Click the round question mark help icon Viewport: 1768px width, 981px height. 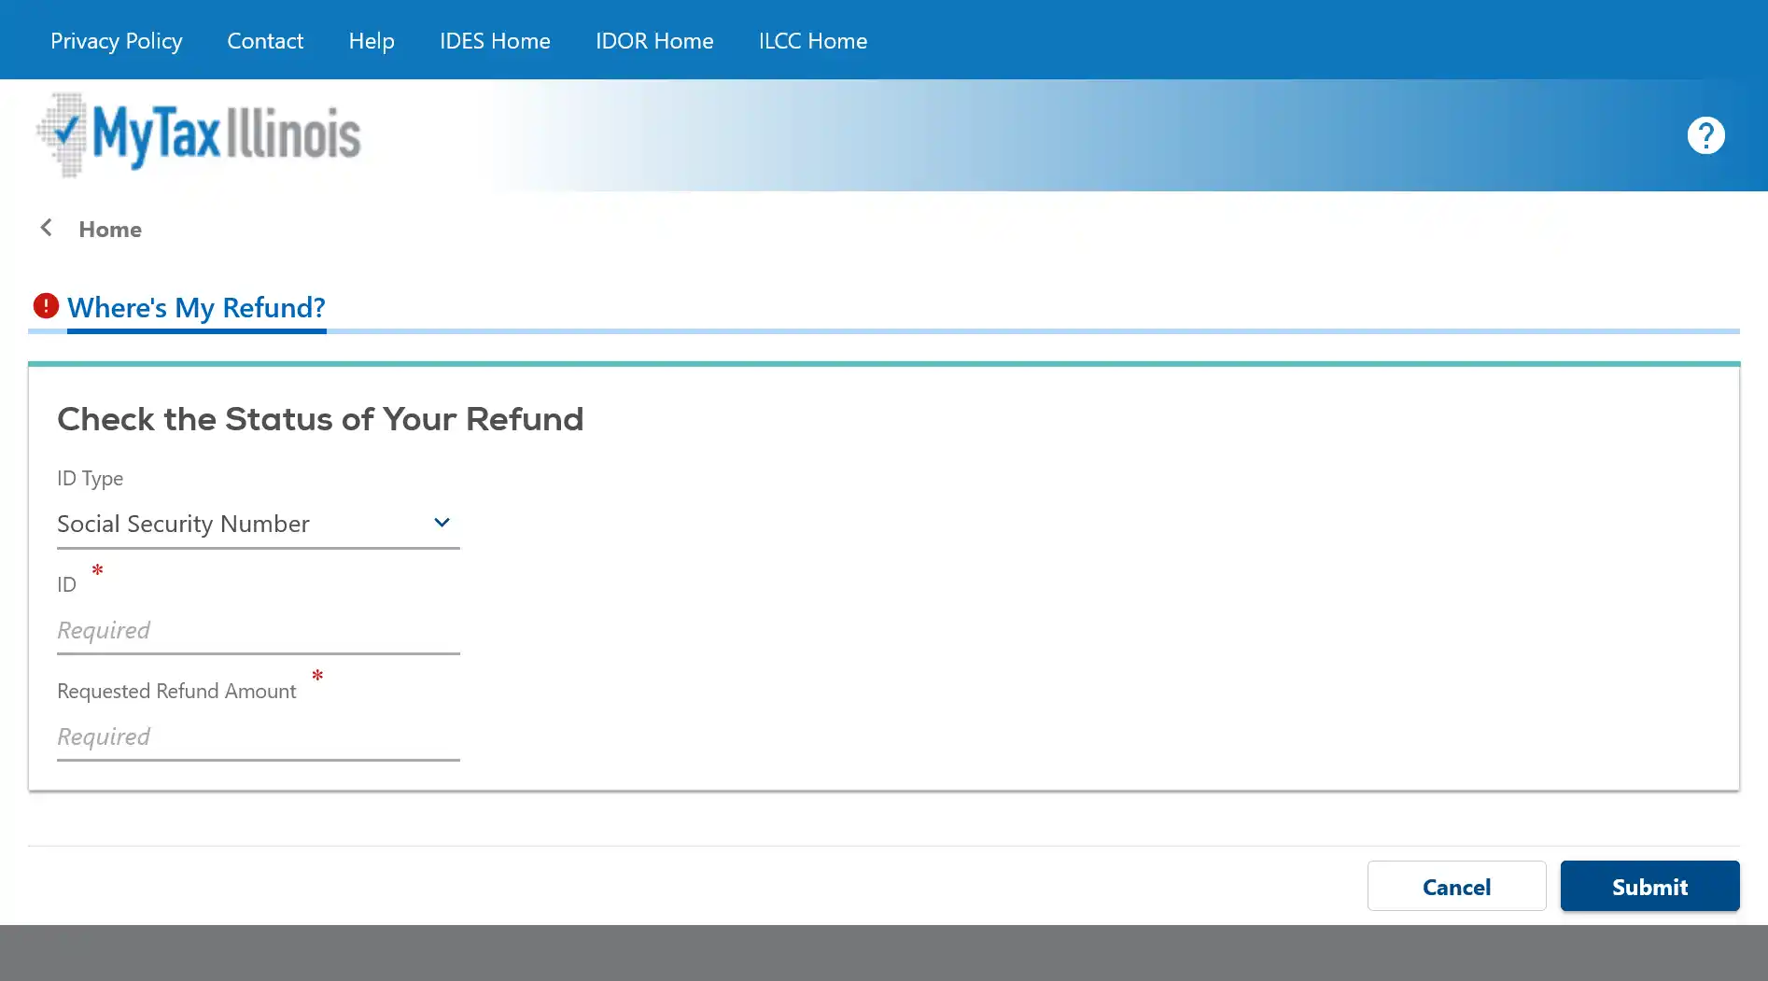[x=1705, y=135]
